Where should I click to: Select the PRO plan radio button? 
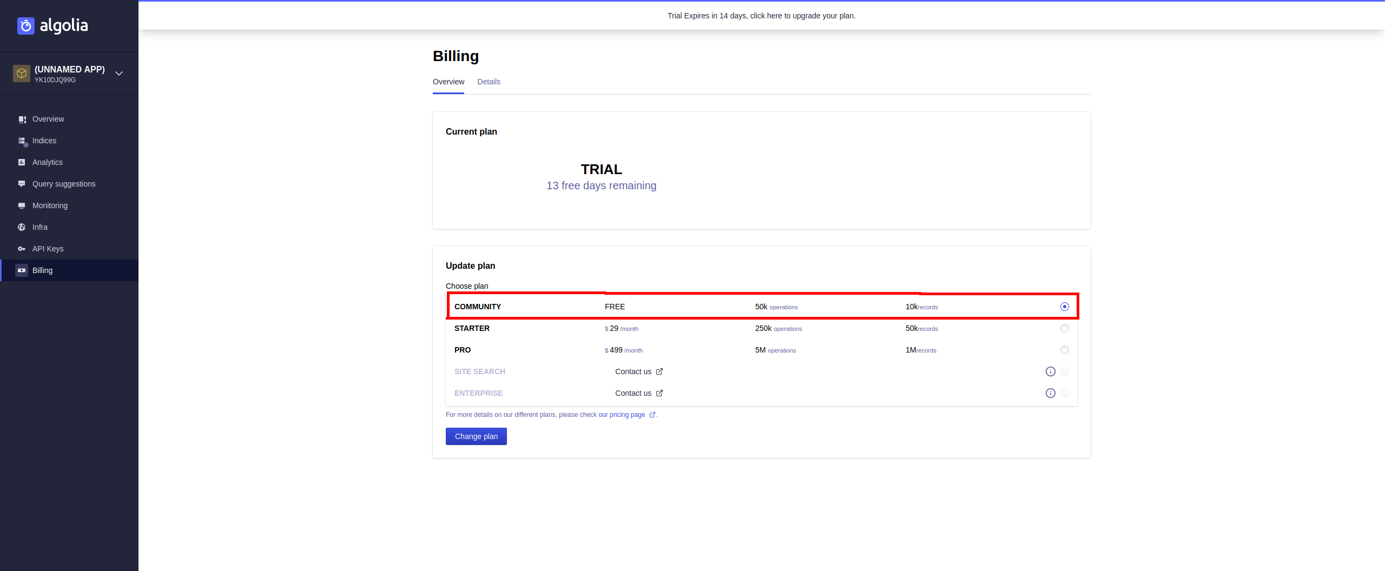(x=1064, y=350)
